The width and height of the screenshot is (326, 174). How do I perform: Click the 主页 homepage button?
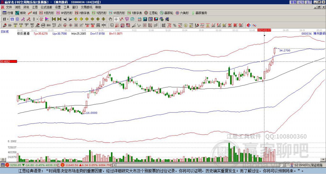pos(308,2)
